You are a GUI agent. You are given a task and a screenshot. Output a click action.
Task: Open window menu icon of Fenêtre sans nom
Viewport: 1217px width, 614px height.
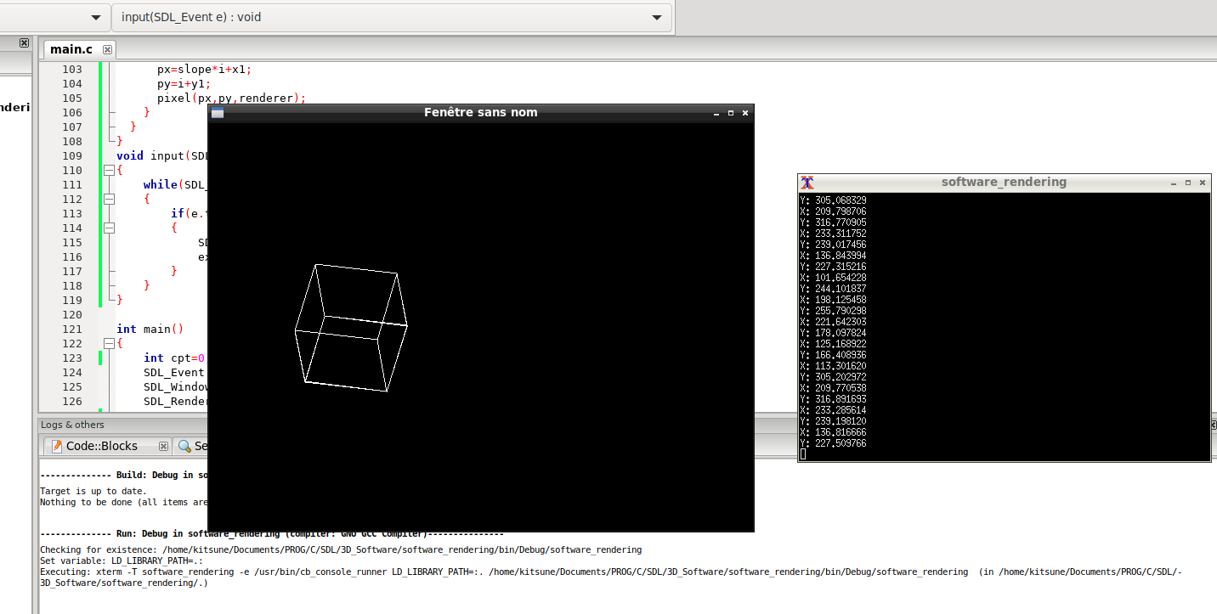click(x=218, y=113)
